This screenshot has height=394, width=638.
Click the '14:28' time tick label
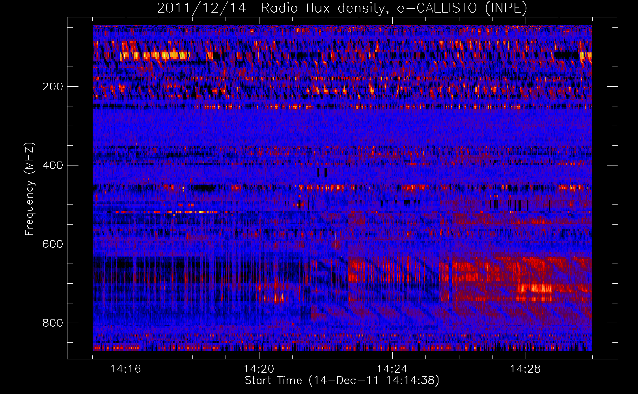[525, 369]
